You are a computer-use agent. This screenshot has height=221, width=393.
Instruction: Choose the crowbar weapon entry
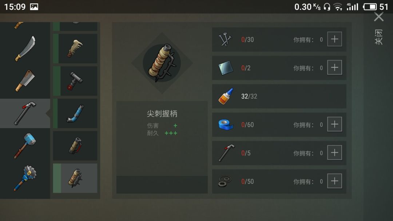coord(25,113)
